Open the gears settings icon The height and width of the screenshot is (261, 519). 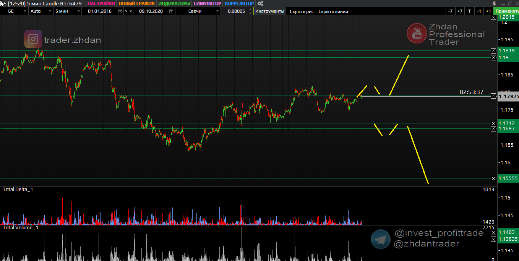[x=260, y=3]
